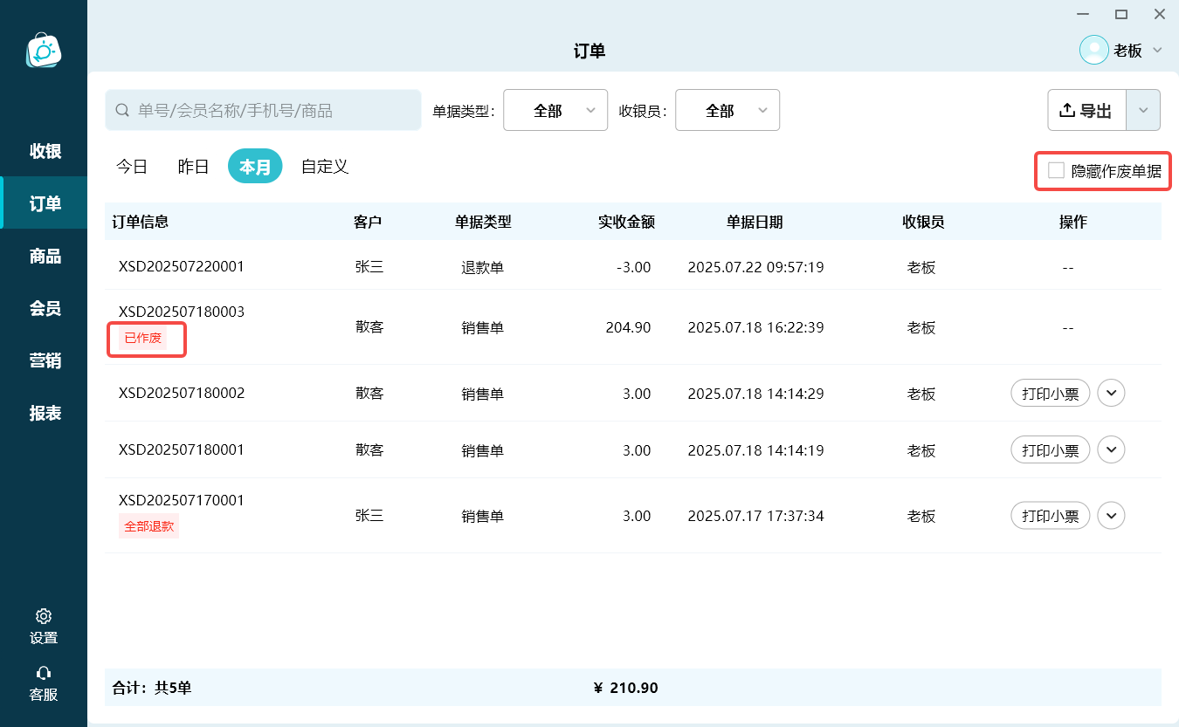Expand the export options arrow
The image size is (1179, 727).
click(x=1144, y=110)
